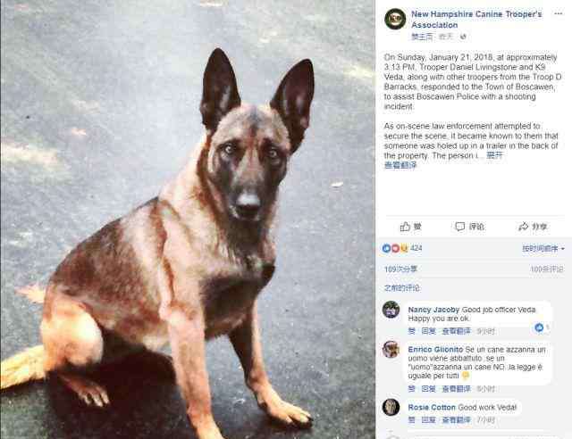
Task: Open the 109 shares list
Action: 400,269
